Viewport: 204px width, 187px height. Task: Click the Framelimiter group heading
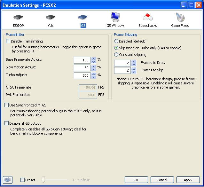pyautogui.click(x=15, y=35)
